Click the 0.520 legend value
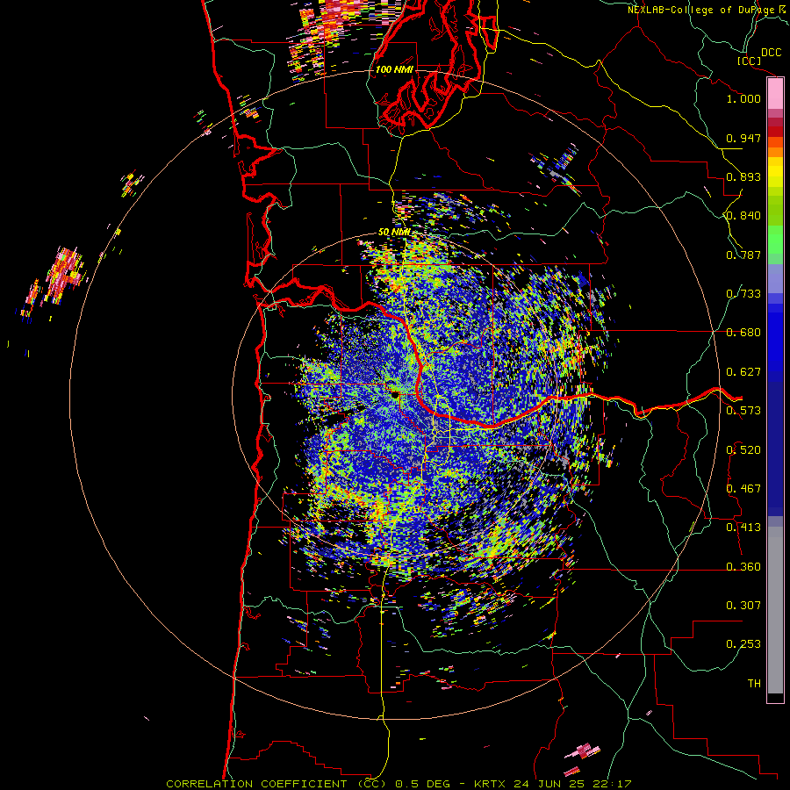 coord(743,450)
